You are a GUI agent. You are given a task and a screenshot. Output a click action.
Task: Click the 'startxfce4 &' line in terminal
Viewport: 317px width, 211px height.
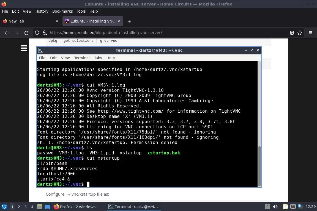pyautogui.click(x=54, y=179)
